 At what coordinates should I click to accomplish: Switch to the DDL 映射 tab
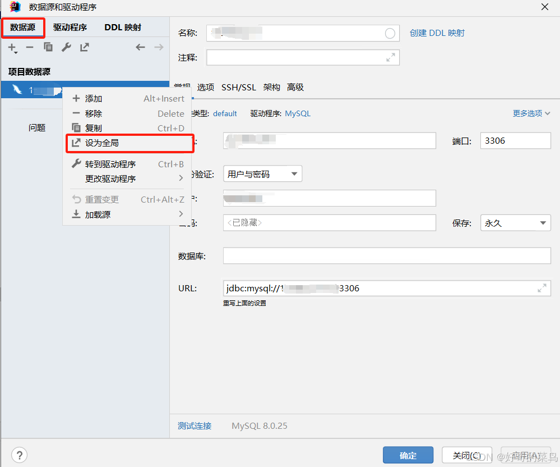click(x=123, y=28)
